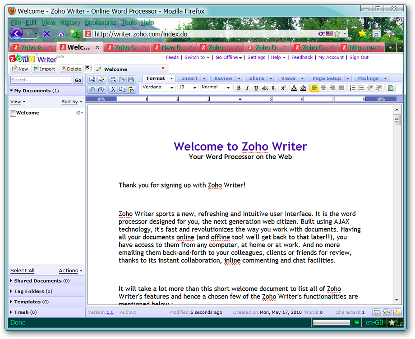Pick background highlight color
415x339 pixels.
303,88
